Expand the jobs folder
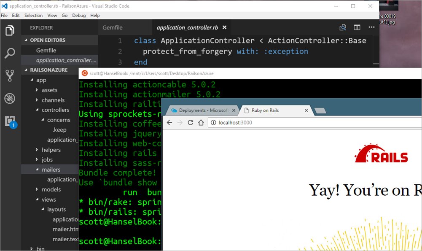 [37, 160]
